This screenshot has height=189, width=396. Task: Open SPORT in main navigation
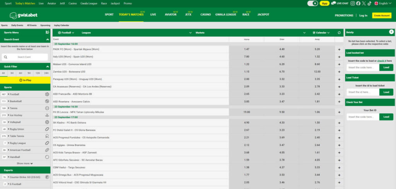point(109,15)
